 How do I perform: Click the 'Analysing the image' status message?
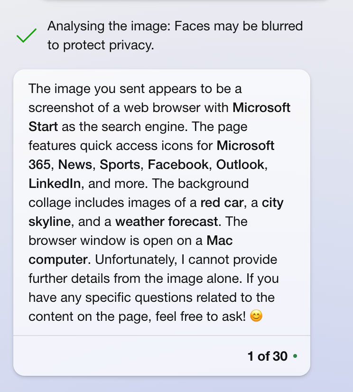pos(175,26)
